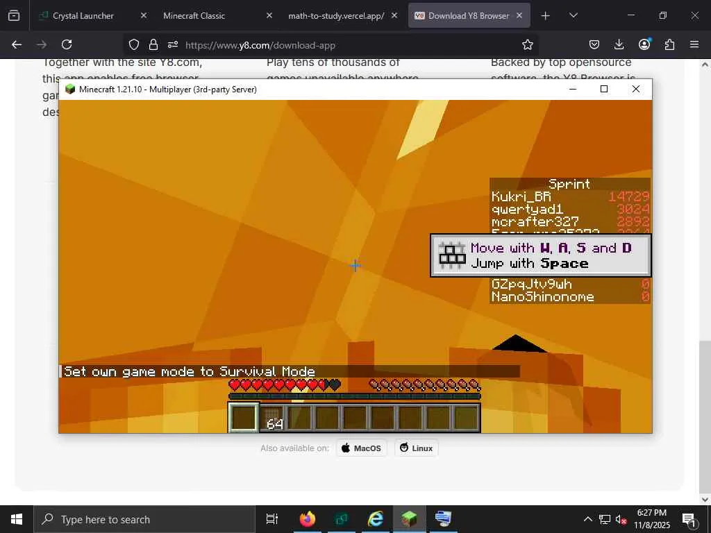Click mcrafter327 in the scoreboard
The image size is (711, 533).
coord(535,221)
